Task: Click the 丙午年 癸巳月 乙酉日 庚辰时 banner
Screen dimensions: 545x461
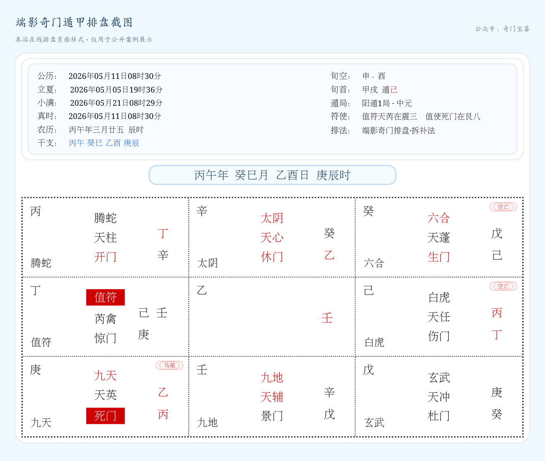Action: [x=272, y=175]
